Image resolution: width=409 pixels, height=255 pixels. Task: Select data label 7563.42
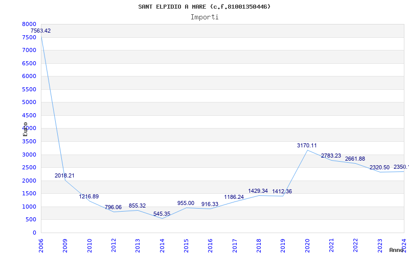tap(41, 31)
